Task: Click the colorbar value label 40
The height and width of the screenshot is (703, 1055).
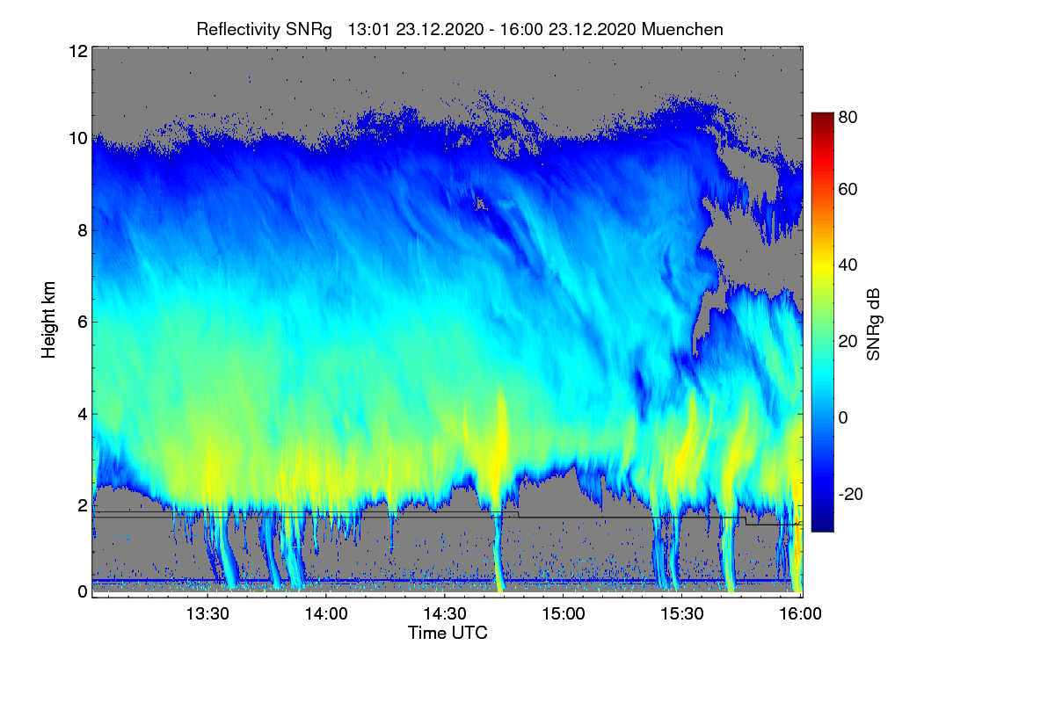Action: (848, 265)
